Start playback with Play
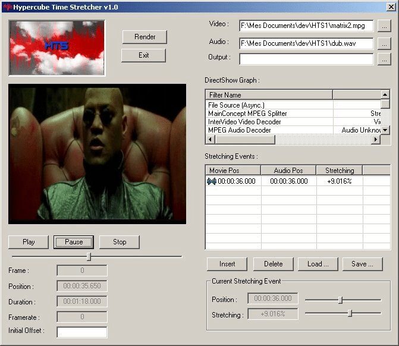The width and height of the screenshot is (399, 346). [29, 242]
